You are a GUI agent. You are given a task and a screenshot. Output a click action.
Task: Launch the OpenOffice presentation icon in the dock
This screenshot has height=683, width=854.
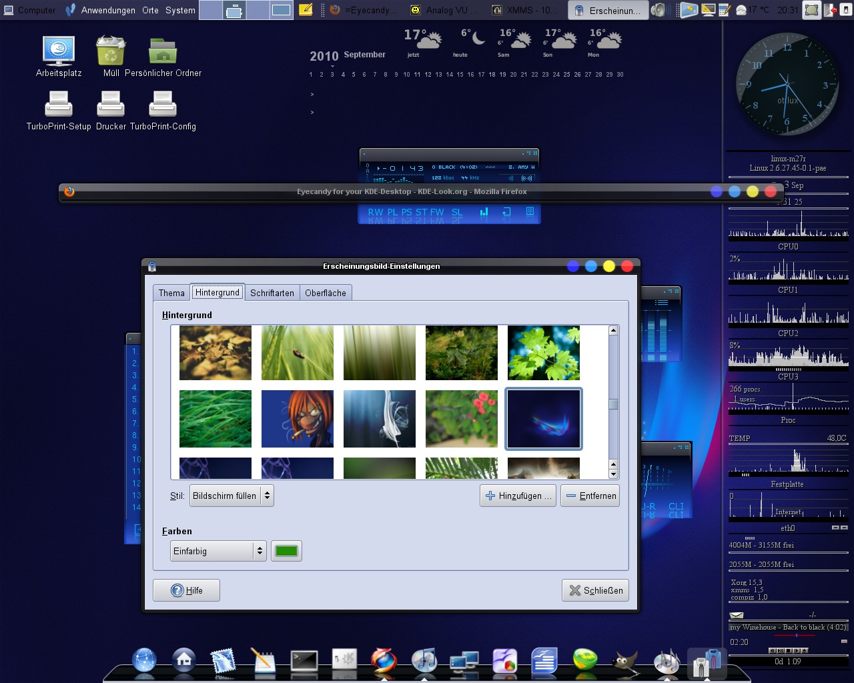(505, 660)
